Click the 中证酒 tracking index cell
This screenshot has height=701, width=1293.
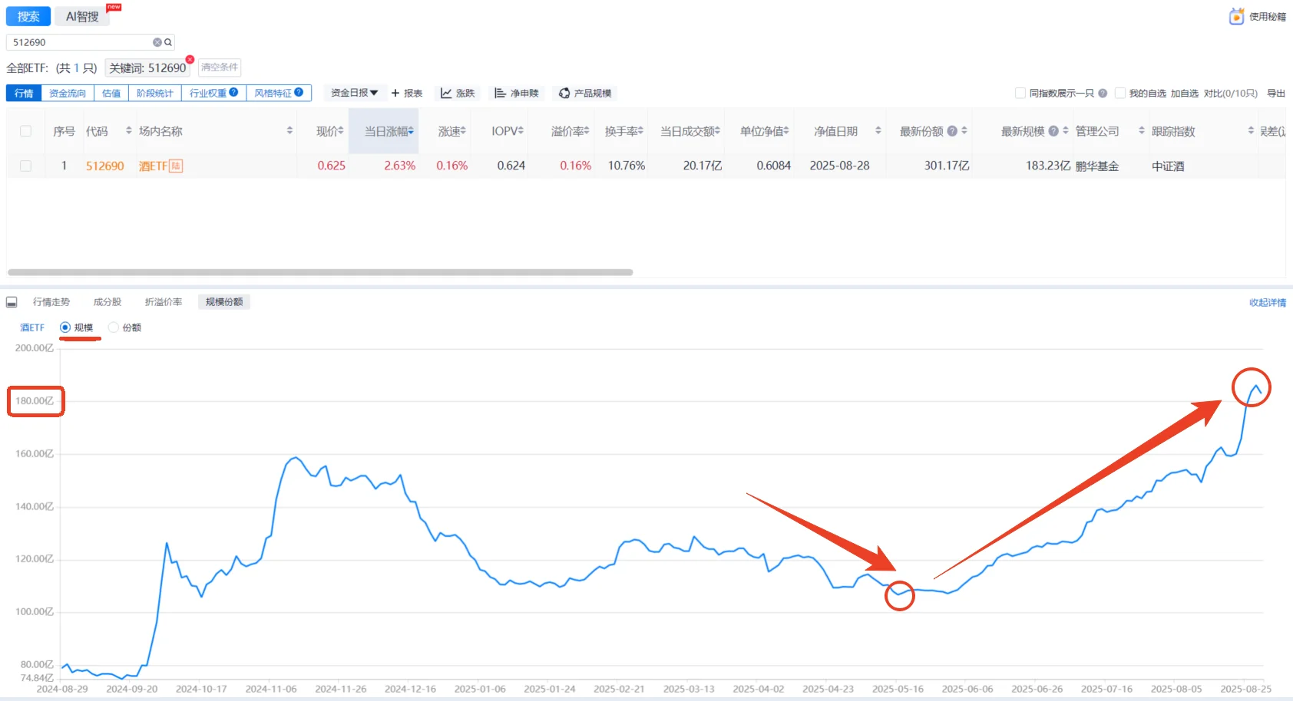1168,166
